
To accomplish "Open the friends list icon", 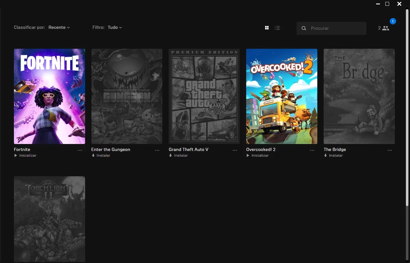I will click(x=386, y=28).
